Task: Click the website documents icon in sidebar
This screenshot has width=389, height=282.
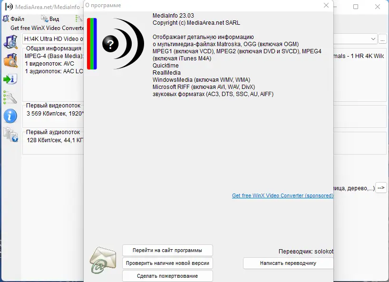Action: click(x=10, y=135)
